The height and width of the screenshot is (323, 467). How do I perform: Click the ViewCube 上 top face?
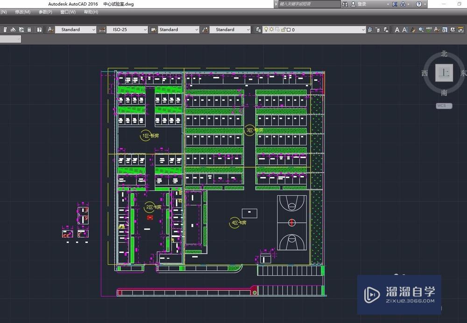tap(444, 73)
